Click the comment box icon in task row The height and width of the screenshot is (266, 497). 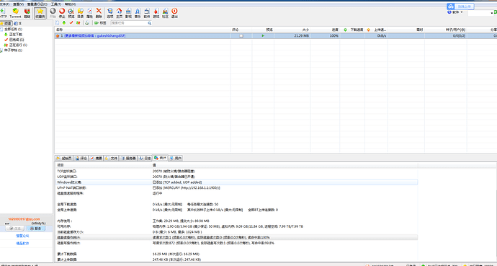point(241,36)
